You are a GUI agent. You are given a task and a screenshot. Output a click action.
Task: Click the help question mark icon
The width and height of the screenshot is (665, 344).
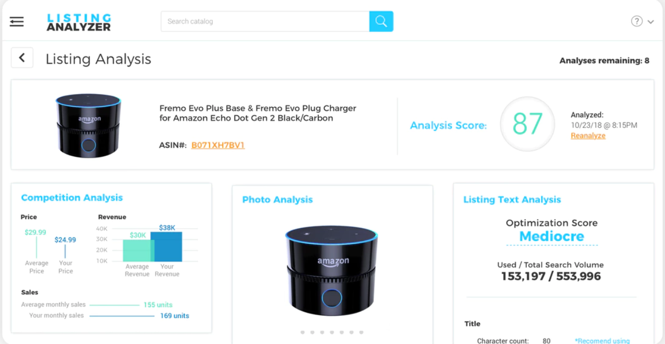tap(637, 21)
